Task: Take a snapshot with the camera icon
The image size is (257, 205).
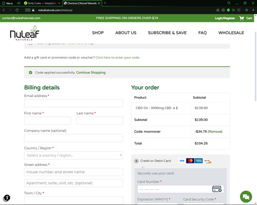Action: [223, 10]
